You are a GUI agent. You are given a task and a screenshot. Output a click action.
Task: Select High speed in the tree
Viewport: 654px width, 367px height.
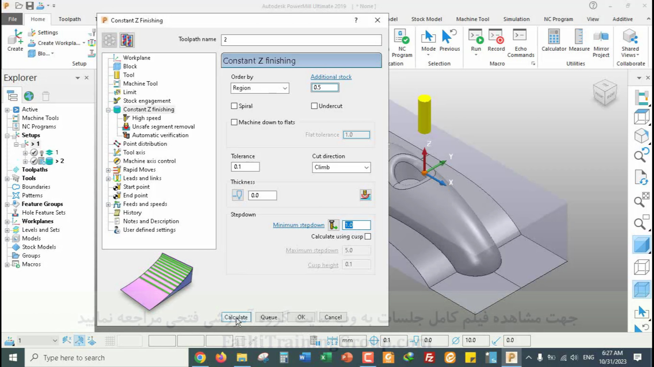(146, 118)
